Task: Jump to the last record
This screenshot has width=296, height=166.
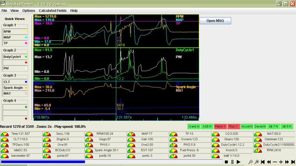Action: click(x=293, y=162)
